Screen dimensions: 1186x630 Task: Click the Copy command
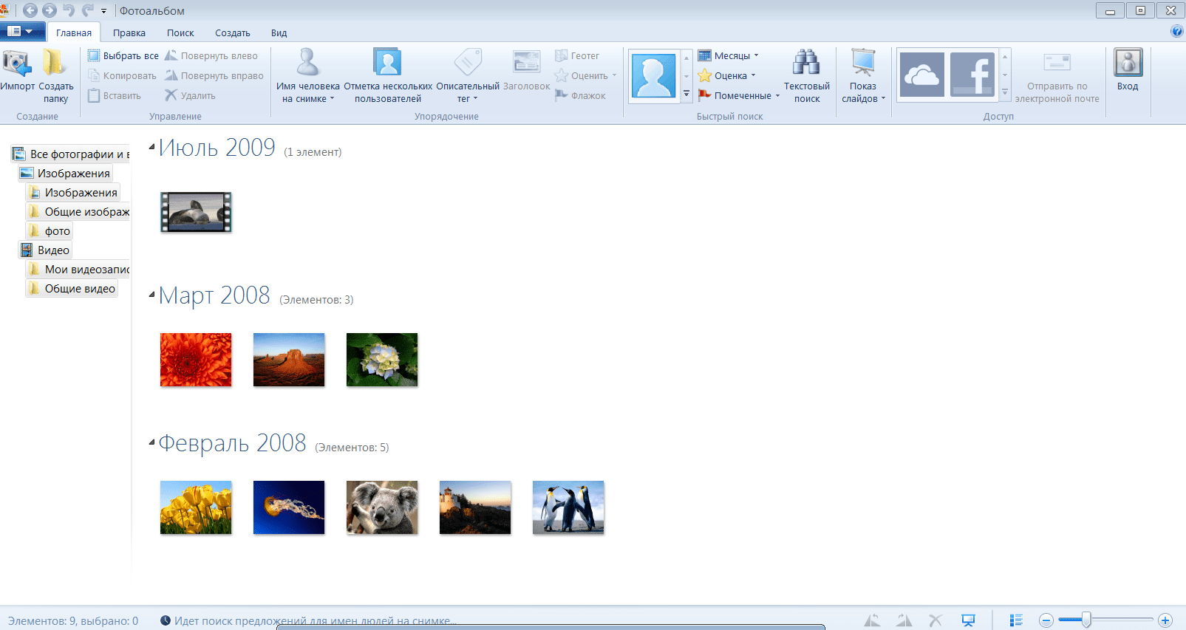(122, 76)
